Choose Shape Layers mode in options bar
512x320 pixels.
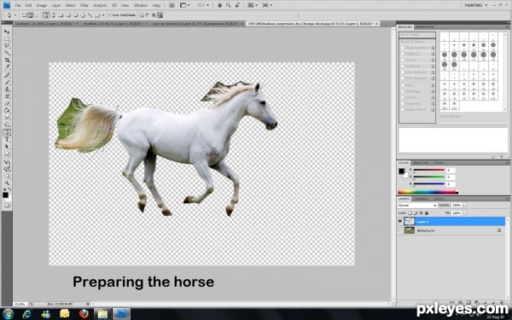[x=24, y=15]
